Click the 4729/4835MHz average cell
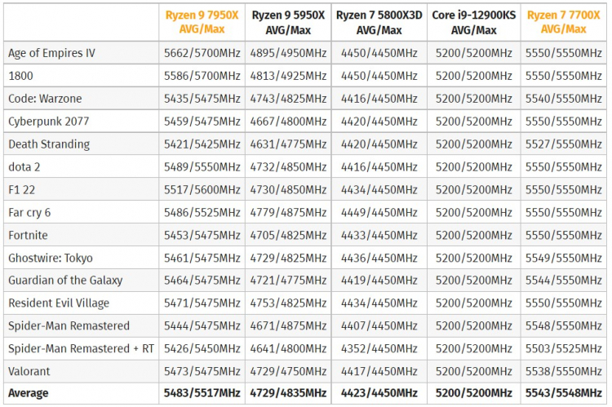The height and width of the screenshot is (407, 612). coord(288,393)
